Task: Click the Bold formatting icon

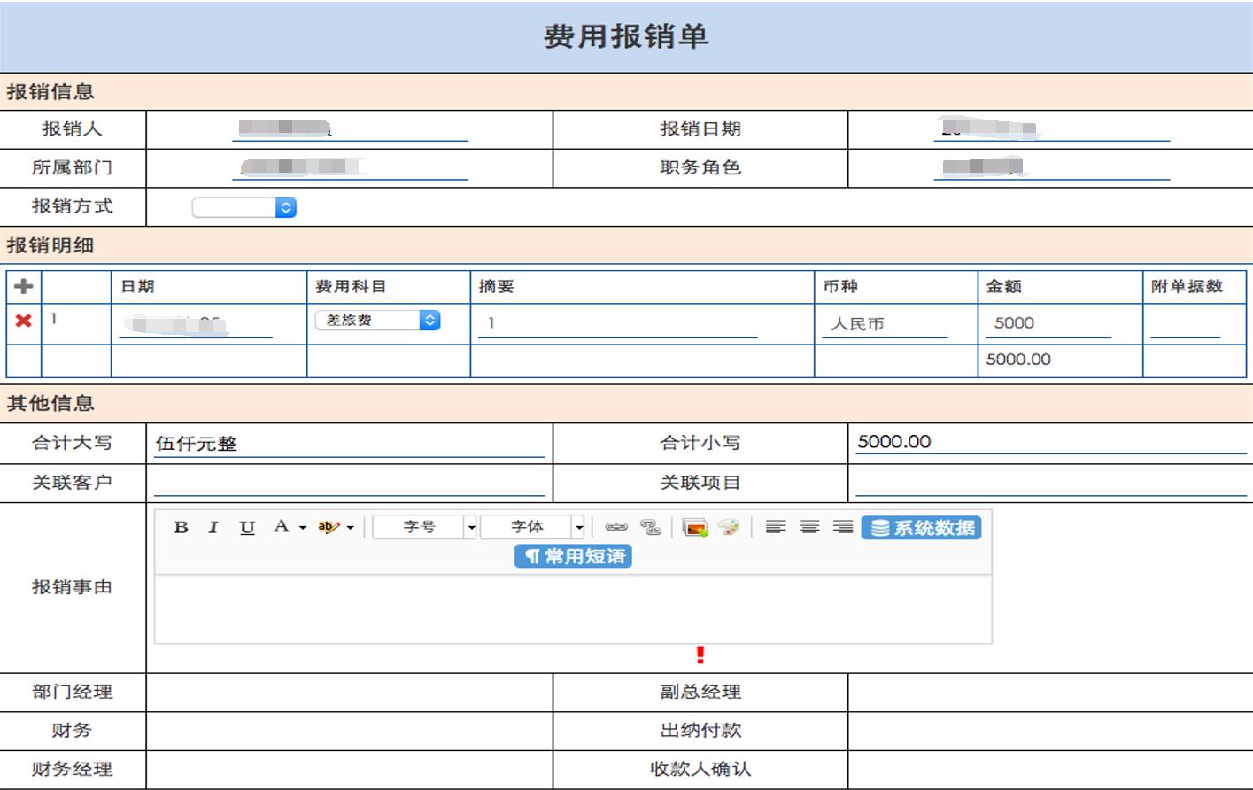Action: click(x=182, y=527)
